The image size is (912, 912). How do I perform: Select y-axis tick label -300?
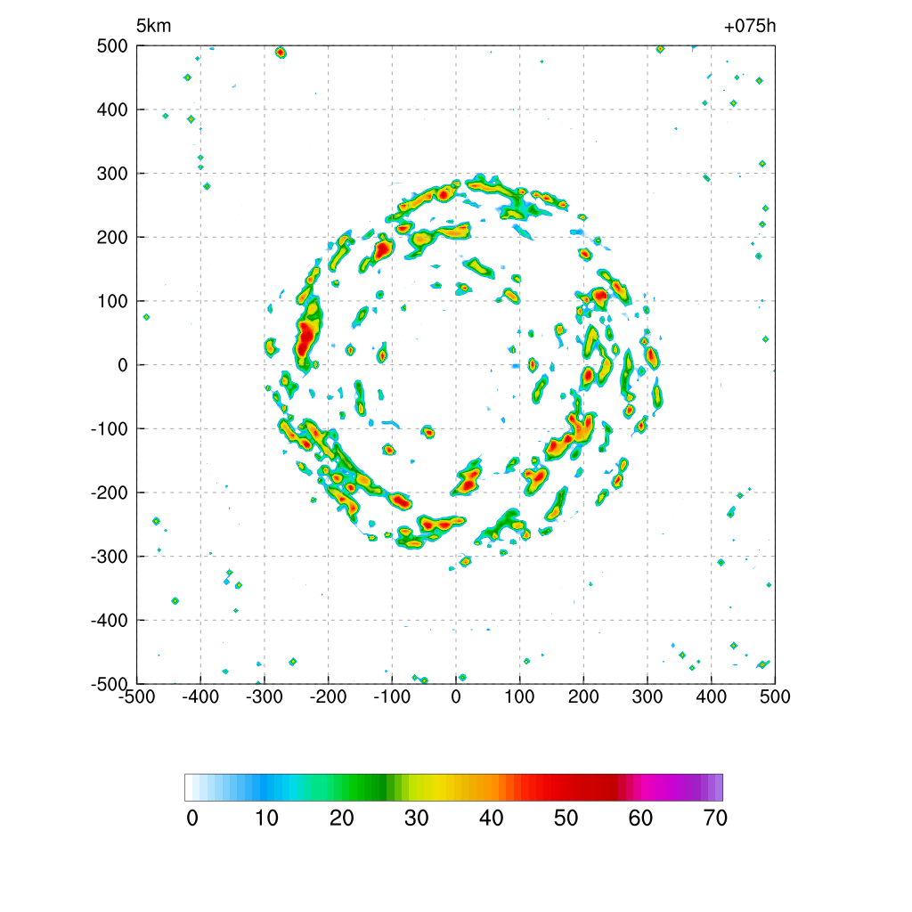(110, 557)
